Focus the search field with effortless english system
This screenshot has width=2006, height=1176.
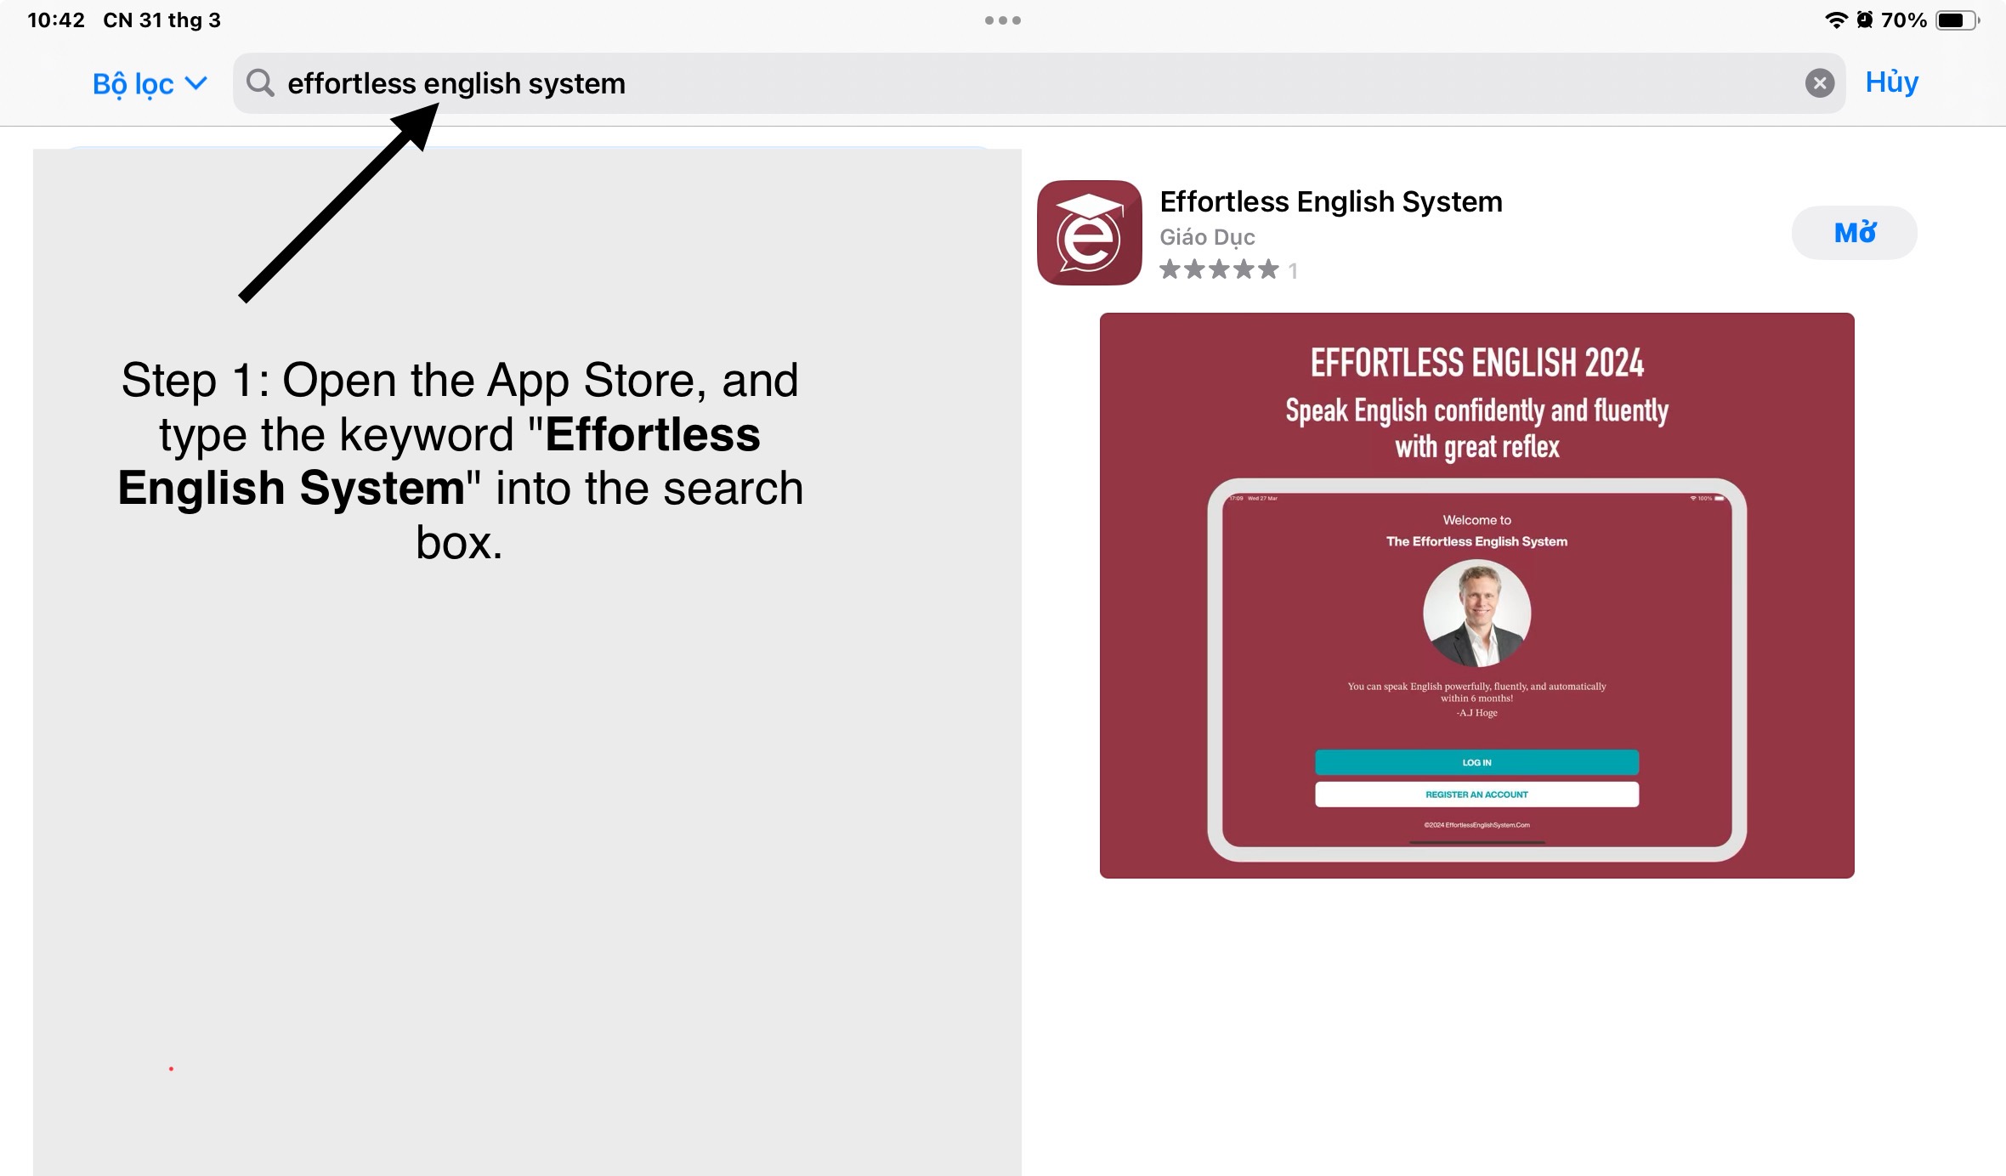[x=1039, y=83]
